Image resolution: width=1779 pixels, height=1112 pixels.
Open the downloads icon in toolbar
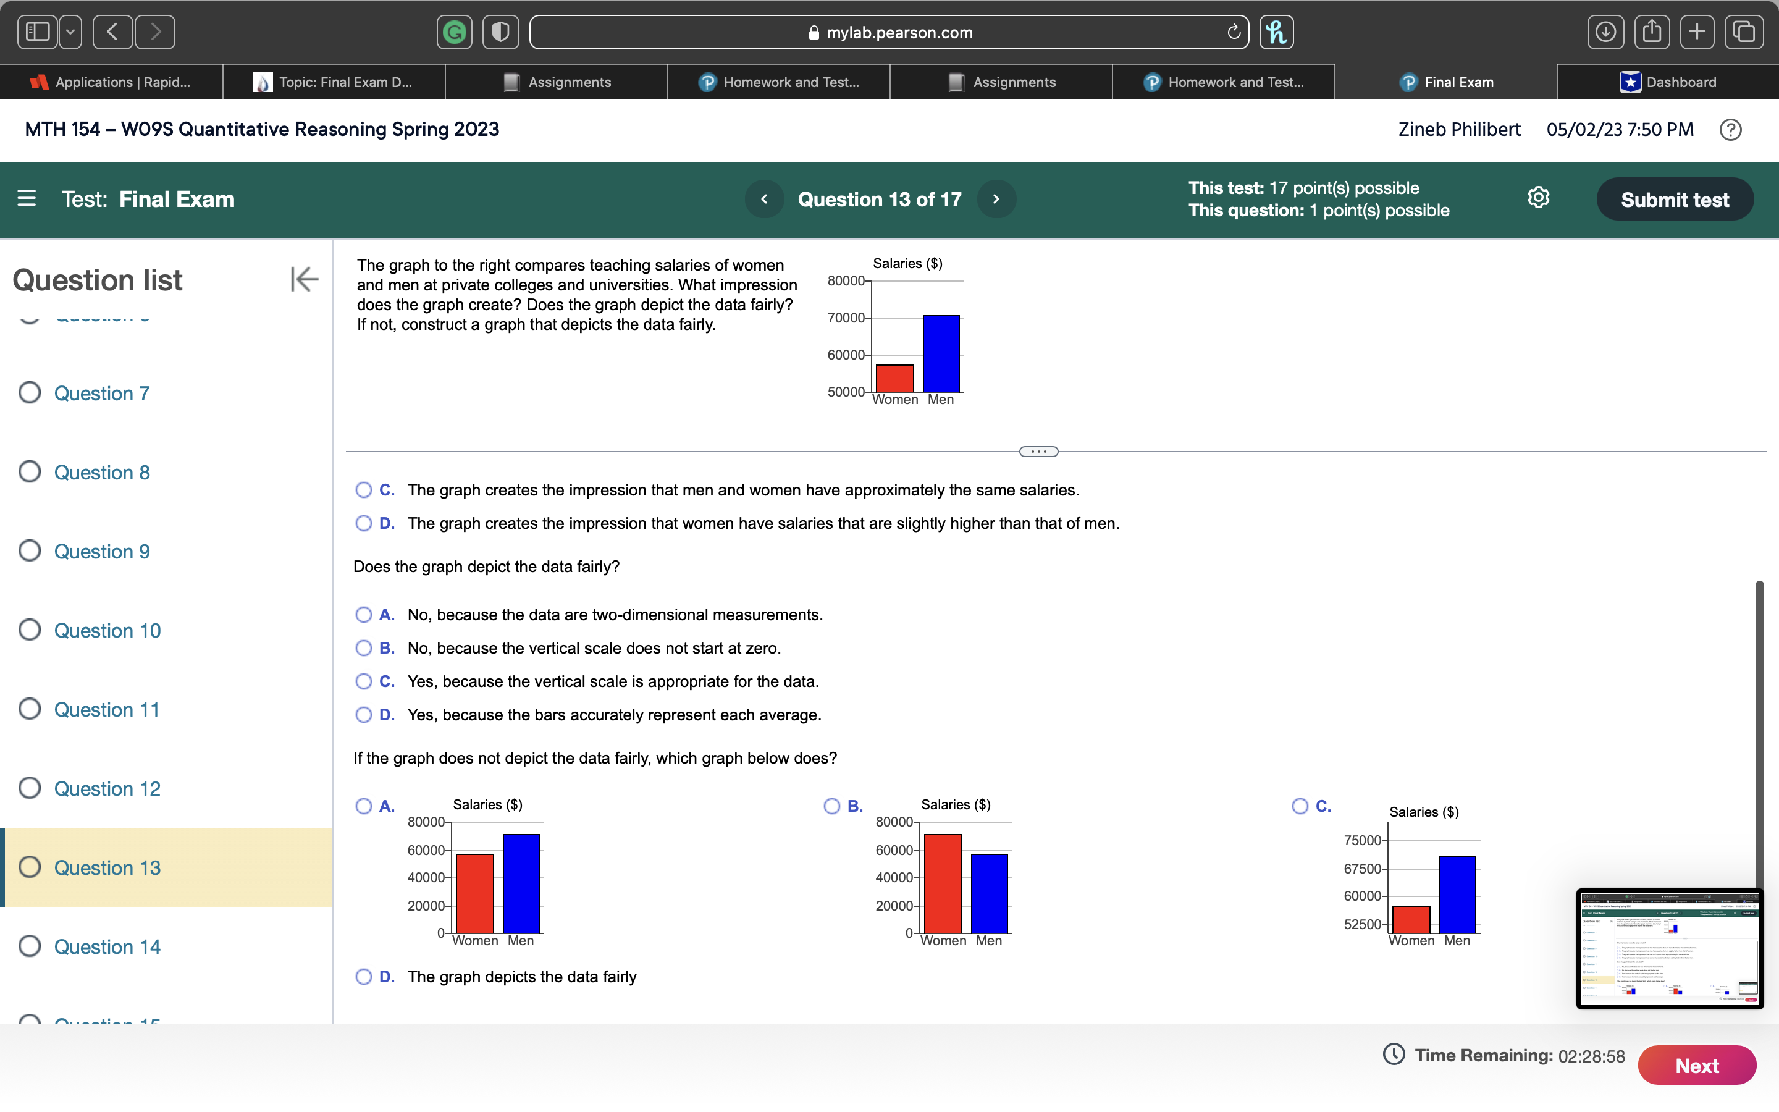(1605, 32)
